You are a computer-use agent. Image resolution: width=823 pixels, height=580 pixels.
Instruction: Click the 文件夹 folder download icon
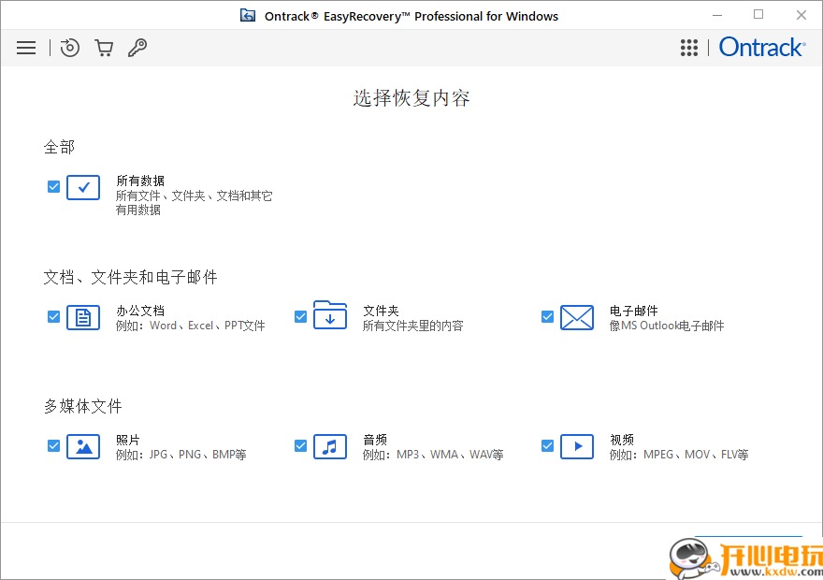[330, 317]
